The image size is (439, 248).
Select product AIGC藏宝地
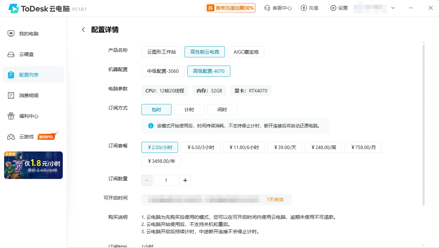pyautogui.click(x=246, y=52)
